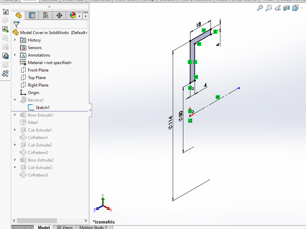Expand the History folder
Image resolution: width=306 pixels, height=229 pixels.
15,40
